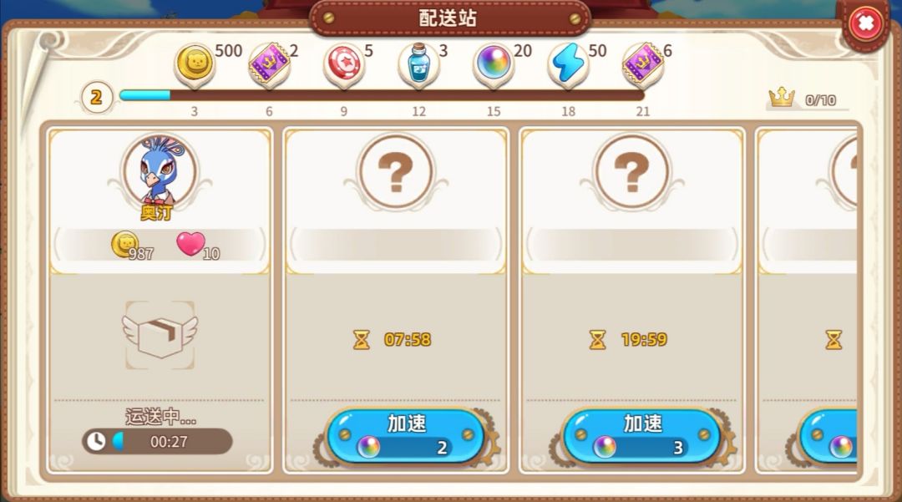Select the blue potion bottle reward

coord(418,63)
